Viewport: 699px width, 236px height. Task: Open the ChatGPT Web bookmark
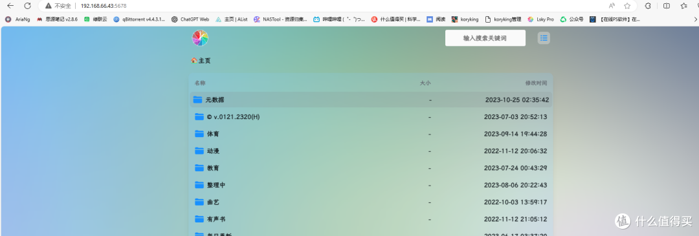point(190,19)
